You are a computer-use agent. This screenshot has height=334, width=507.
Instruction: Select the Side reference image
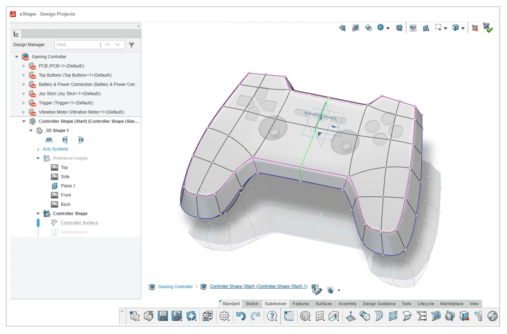click(65, 177)
